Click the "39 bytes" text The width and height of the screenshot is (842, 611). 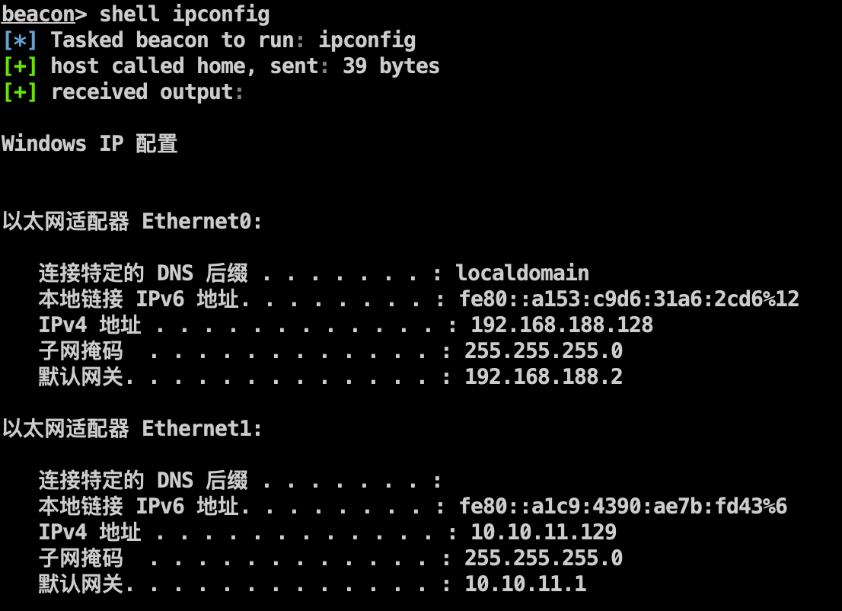point(391,66)
